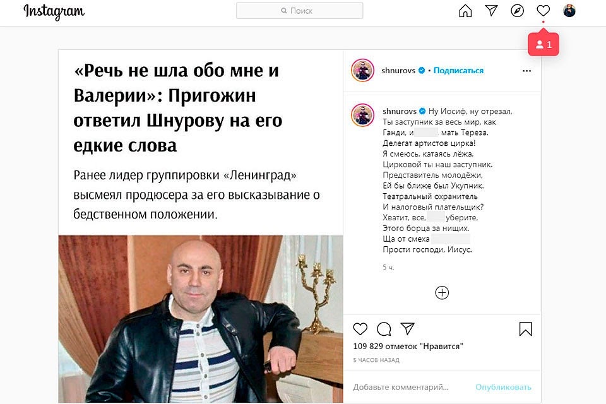Follow shnurovs via the Подписаться link

(x=458, y=70)
